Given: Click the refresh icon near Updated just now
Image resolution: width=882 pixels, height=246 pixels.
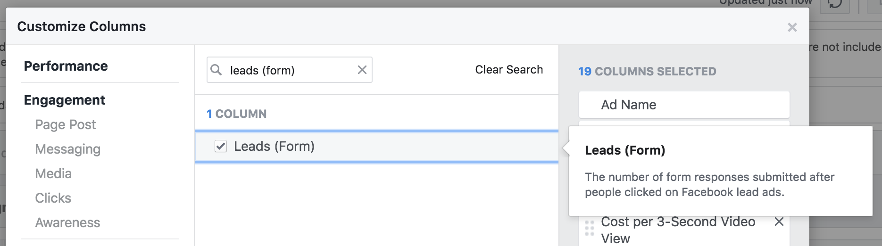Looking at the screenshot, I should pyautogui.click(x=835, y=4).
